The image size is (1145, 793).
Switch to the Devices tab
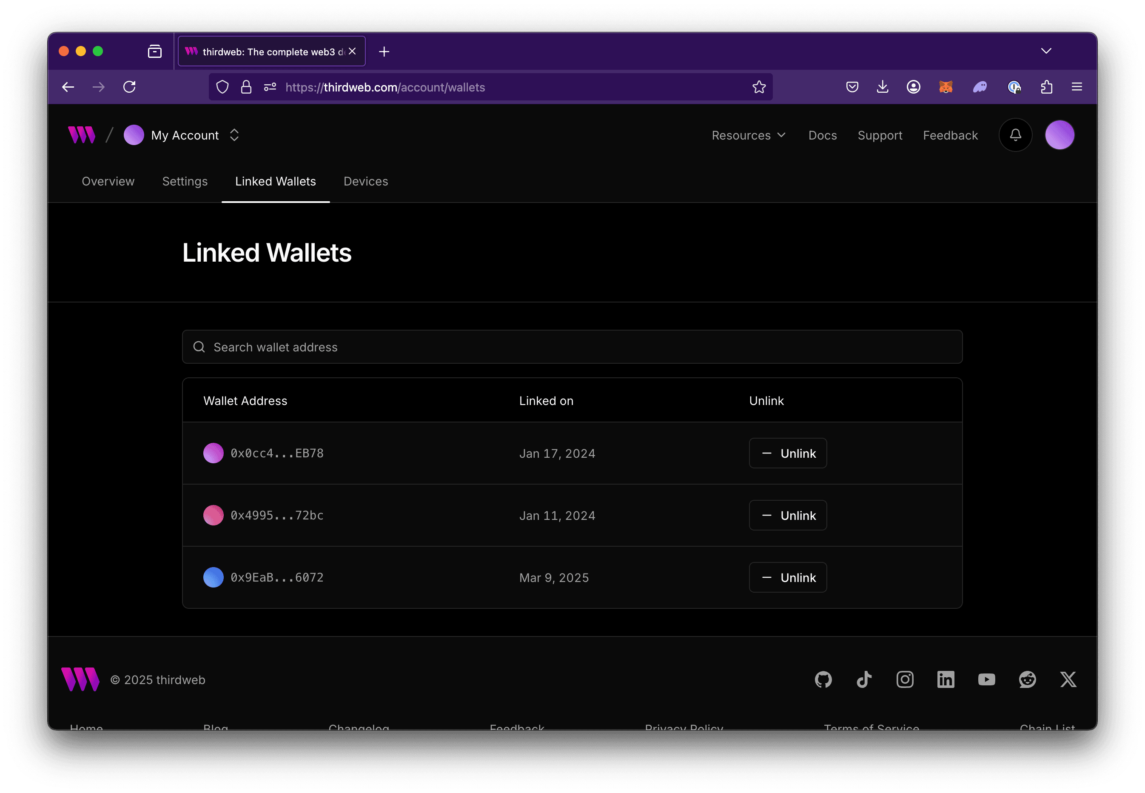pos(366,181)
